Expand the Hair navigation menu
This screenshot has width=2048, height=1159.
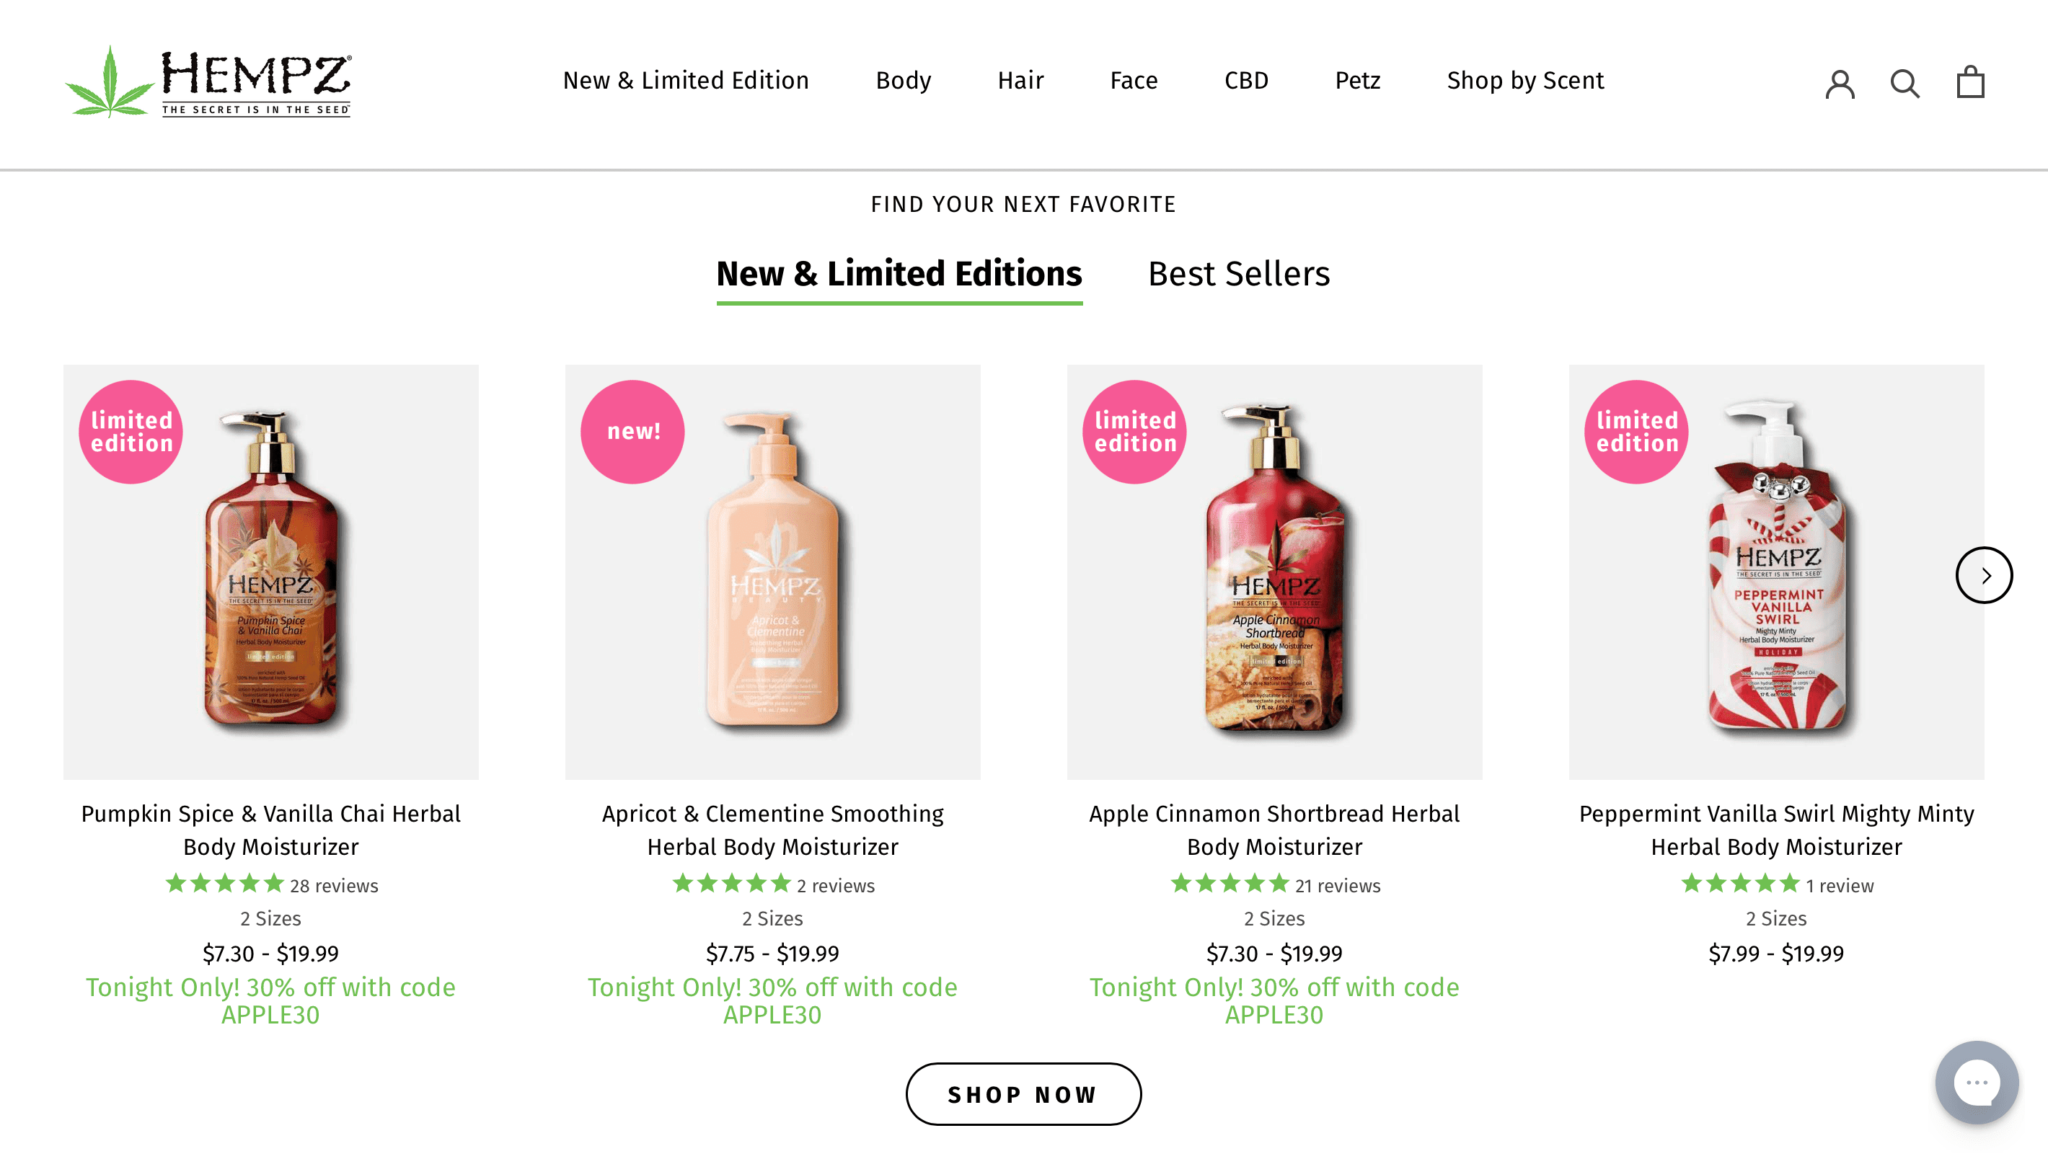(x=1020, y=81)
